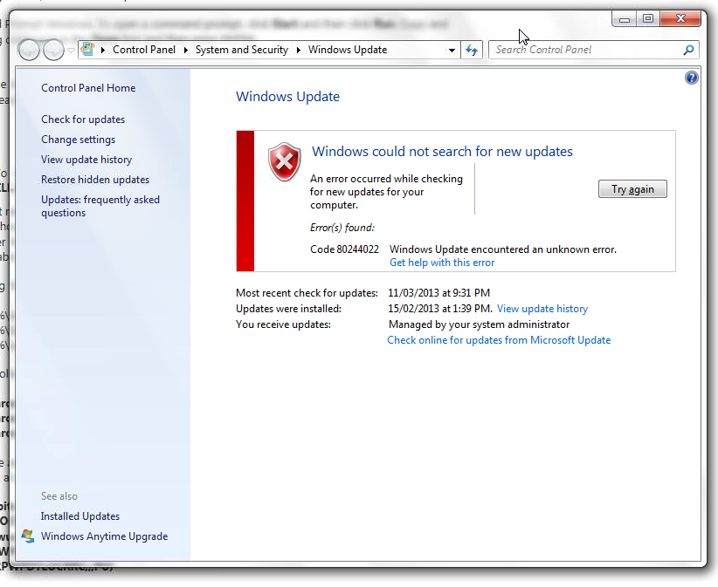Open the recent pages dropdown beside Forward
Viewport: 718px width, 587px height.
[71, 50]
